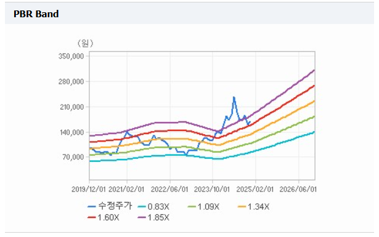Viewport: 379px width, 237px height.
Task: Click the 2023/10/01 x-axis label
Action: [212, 189]
